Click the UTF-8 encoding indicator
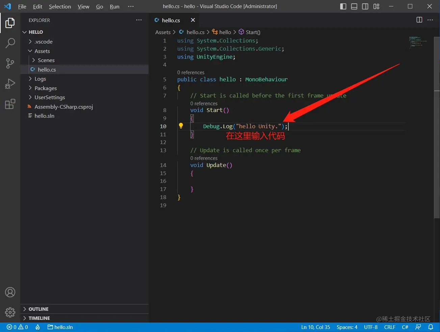The width and height of the screenshot is (440, 332). (370, 327)
